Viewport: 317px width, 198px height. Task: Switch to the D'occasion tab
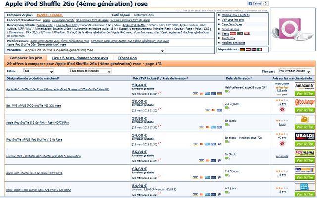point(127,58)
